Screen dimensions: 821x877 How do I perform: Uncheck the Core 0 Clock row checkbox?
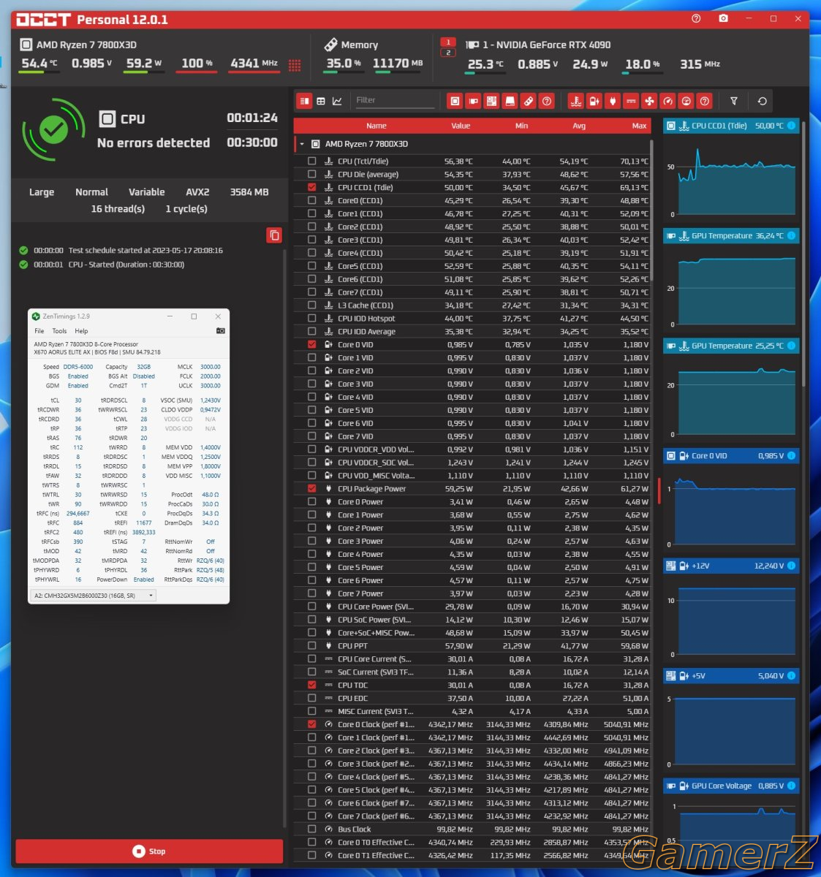312,724
